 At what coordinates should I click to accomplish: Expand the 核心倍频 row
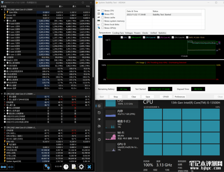(x=5, y=85)
